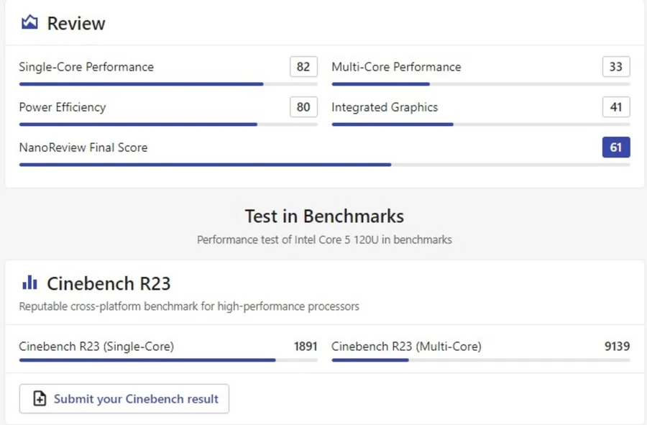Click the Test in Benchmarks heading
The width and height of the screenshot is (647, 425).
[324, 216]
